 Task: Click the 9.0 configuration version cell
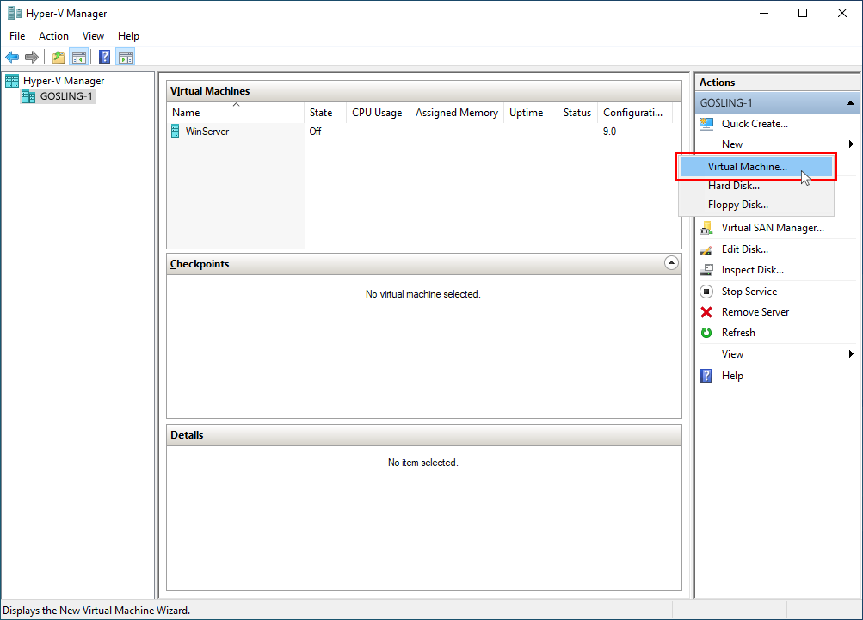click(609, 131)
